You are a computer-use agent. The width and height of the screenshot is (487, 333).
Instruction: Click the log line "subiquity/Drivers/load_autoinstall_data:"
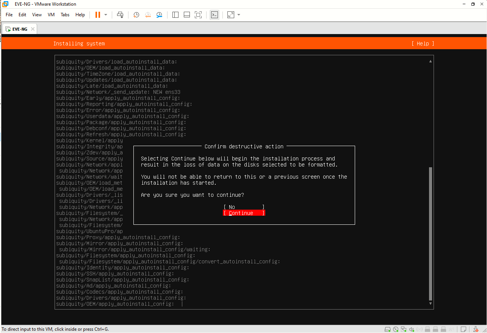pyautogui.click(x=117, y=62)
